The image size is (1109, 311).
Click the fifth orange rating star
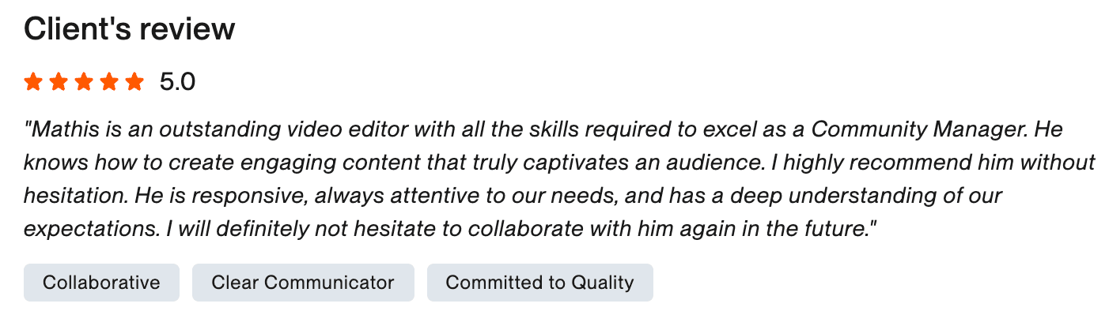(x=134, y=81)
